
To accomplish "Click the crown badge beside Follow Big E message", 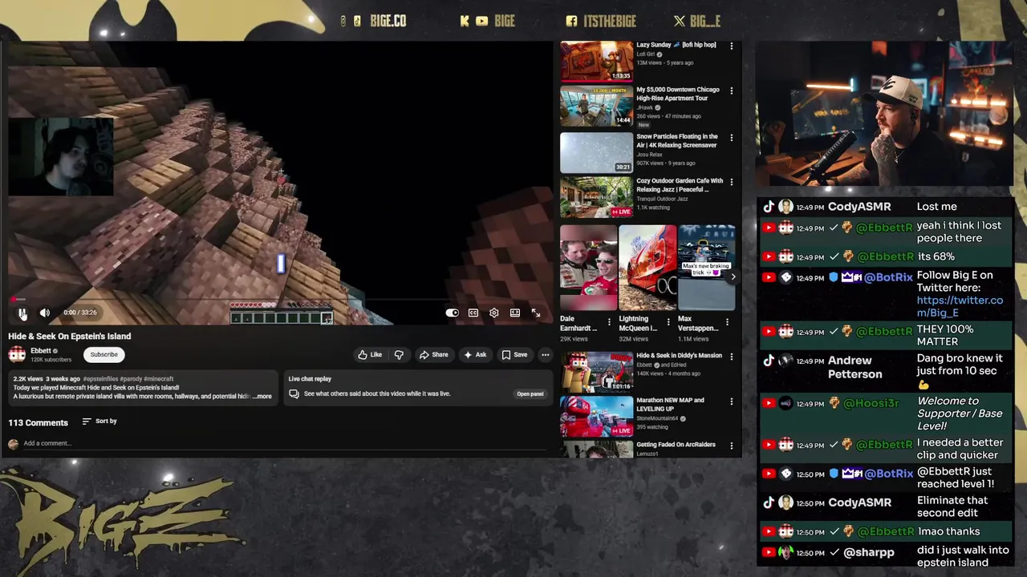I will [x=852, y=278].
